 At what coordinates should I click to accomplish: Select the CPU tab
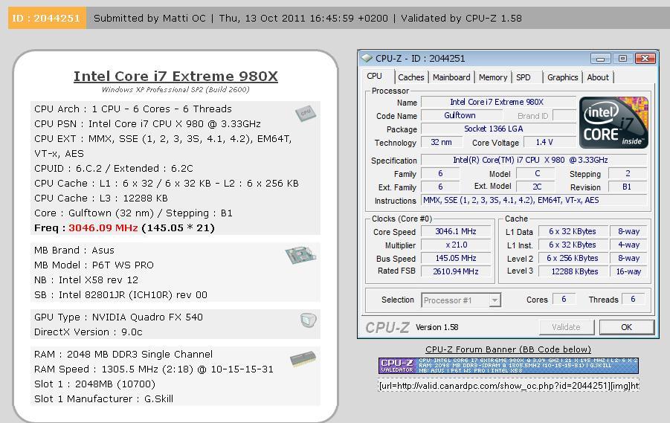pyautogui.click(x=374, y=76)
